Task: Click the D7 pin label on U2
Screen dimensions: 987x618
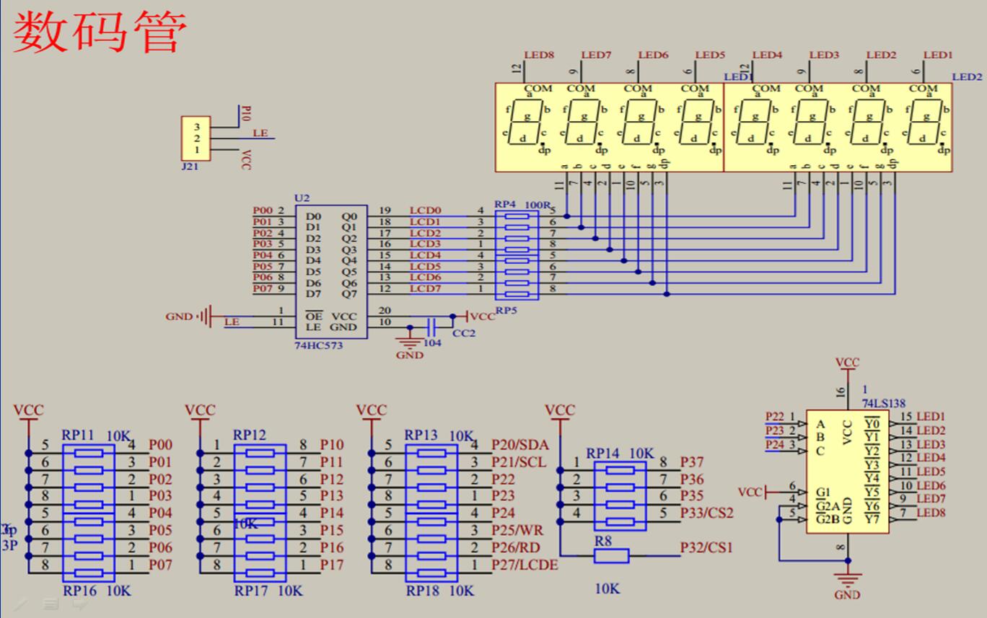Action: pyautogui.click(x=313, y=293)
